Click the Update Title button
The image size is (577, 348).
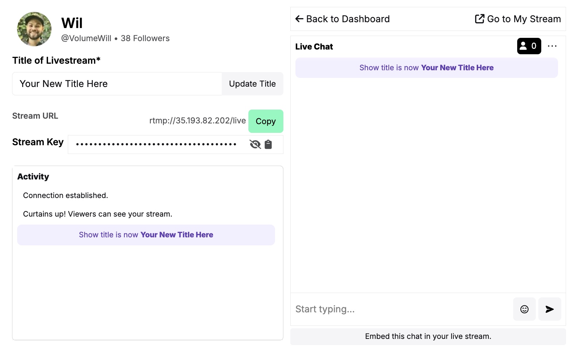[x=252, y=84]
